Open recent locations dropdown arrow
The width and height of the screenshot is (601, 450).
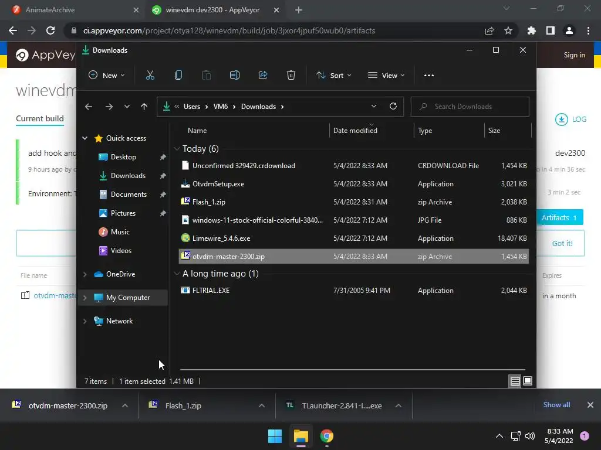pos(127,107)
